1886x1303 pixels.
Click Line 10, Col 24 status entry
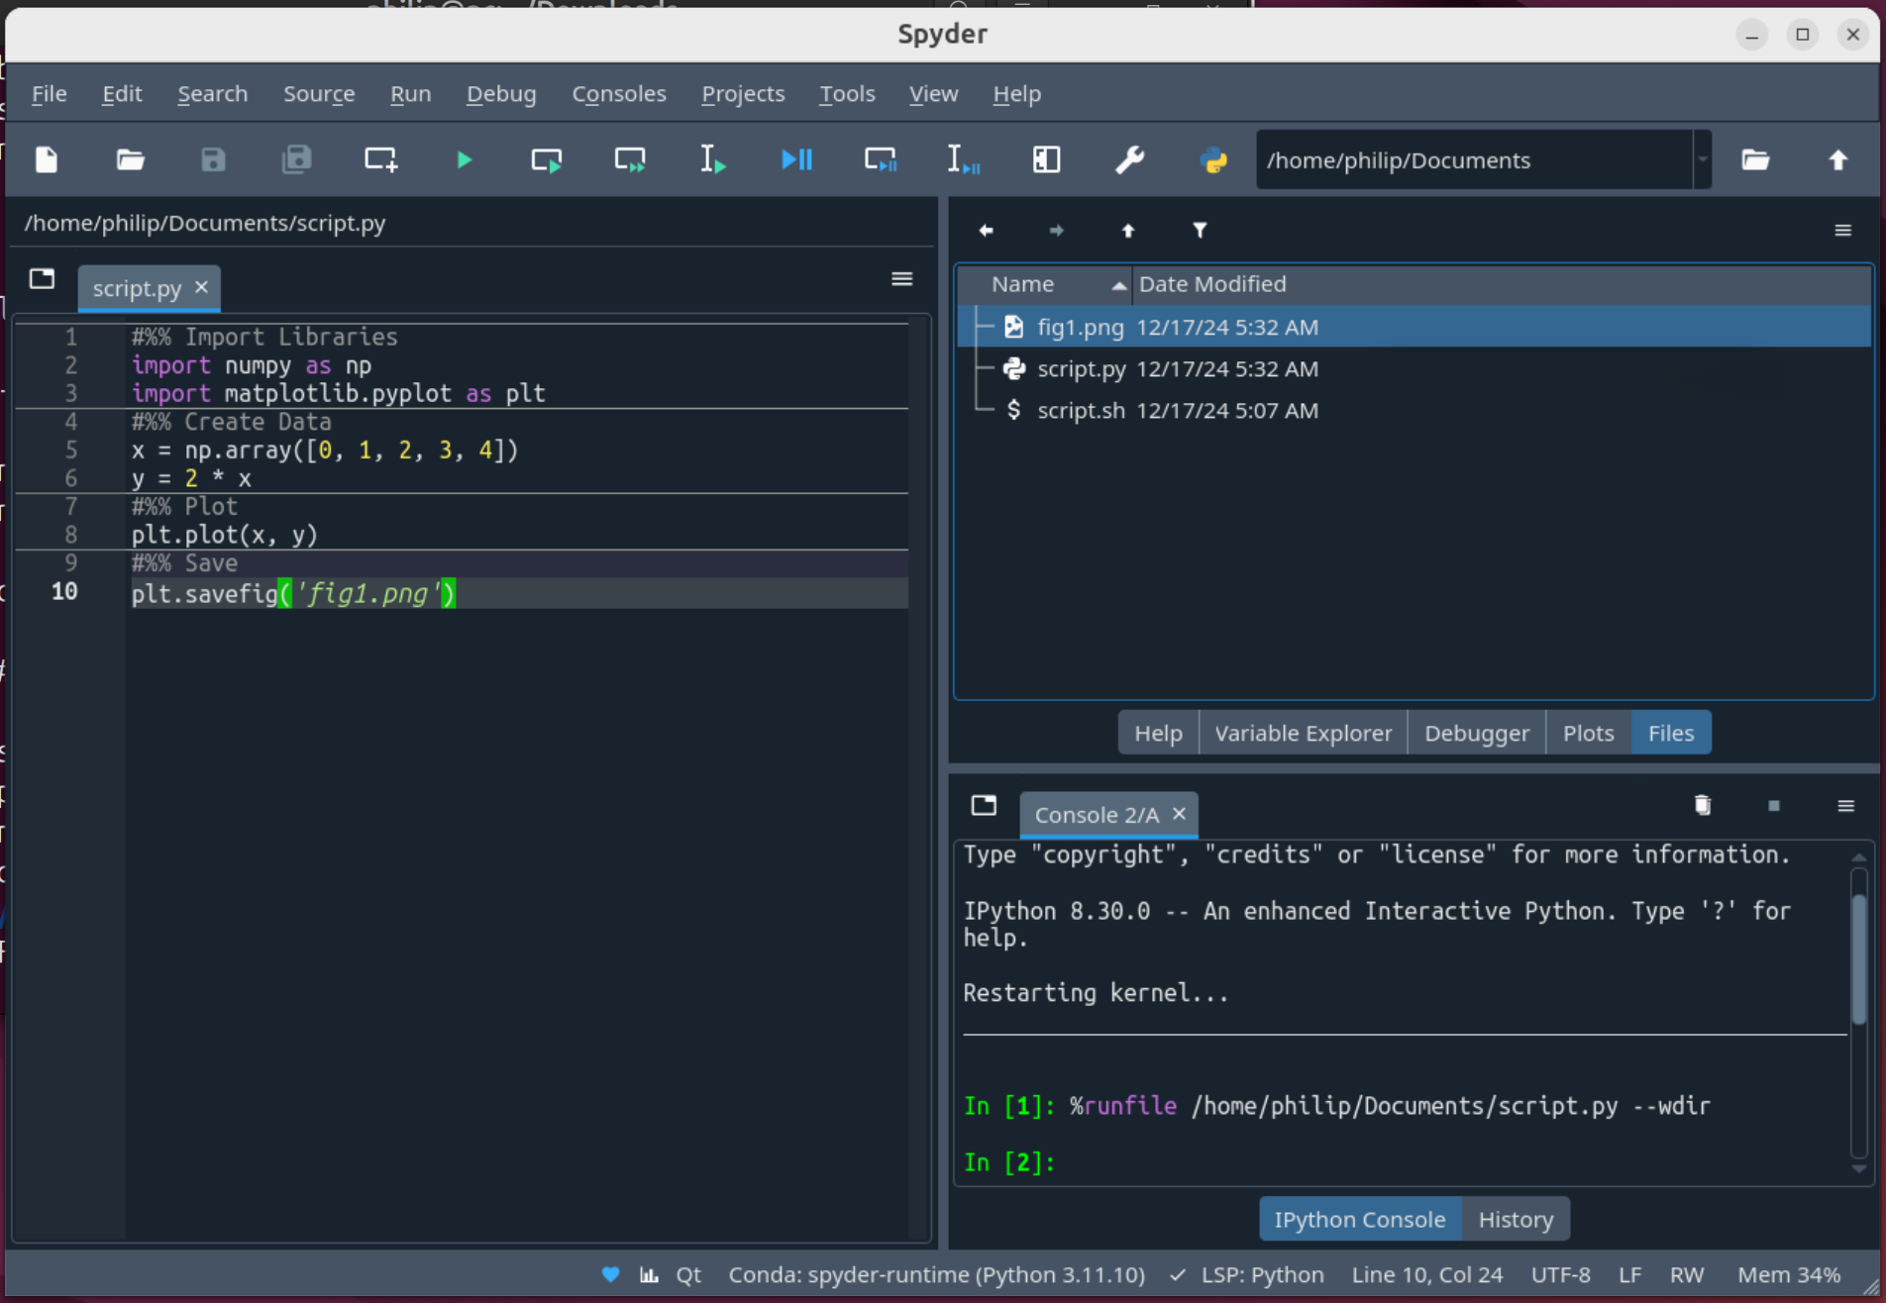point(1426,1274)
